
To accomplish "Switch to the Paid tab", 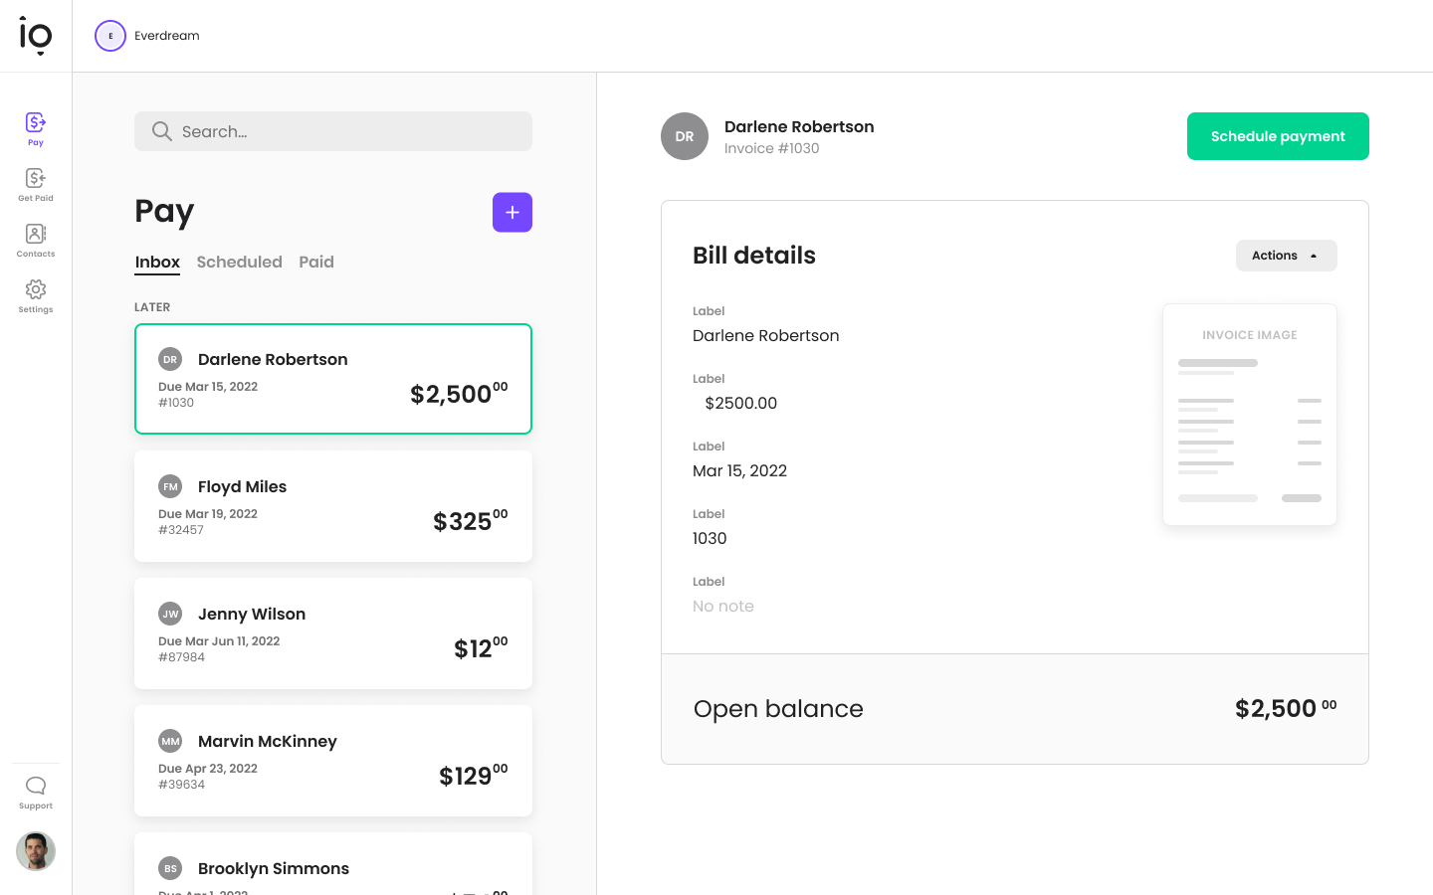I will pos(316,263).
